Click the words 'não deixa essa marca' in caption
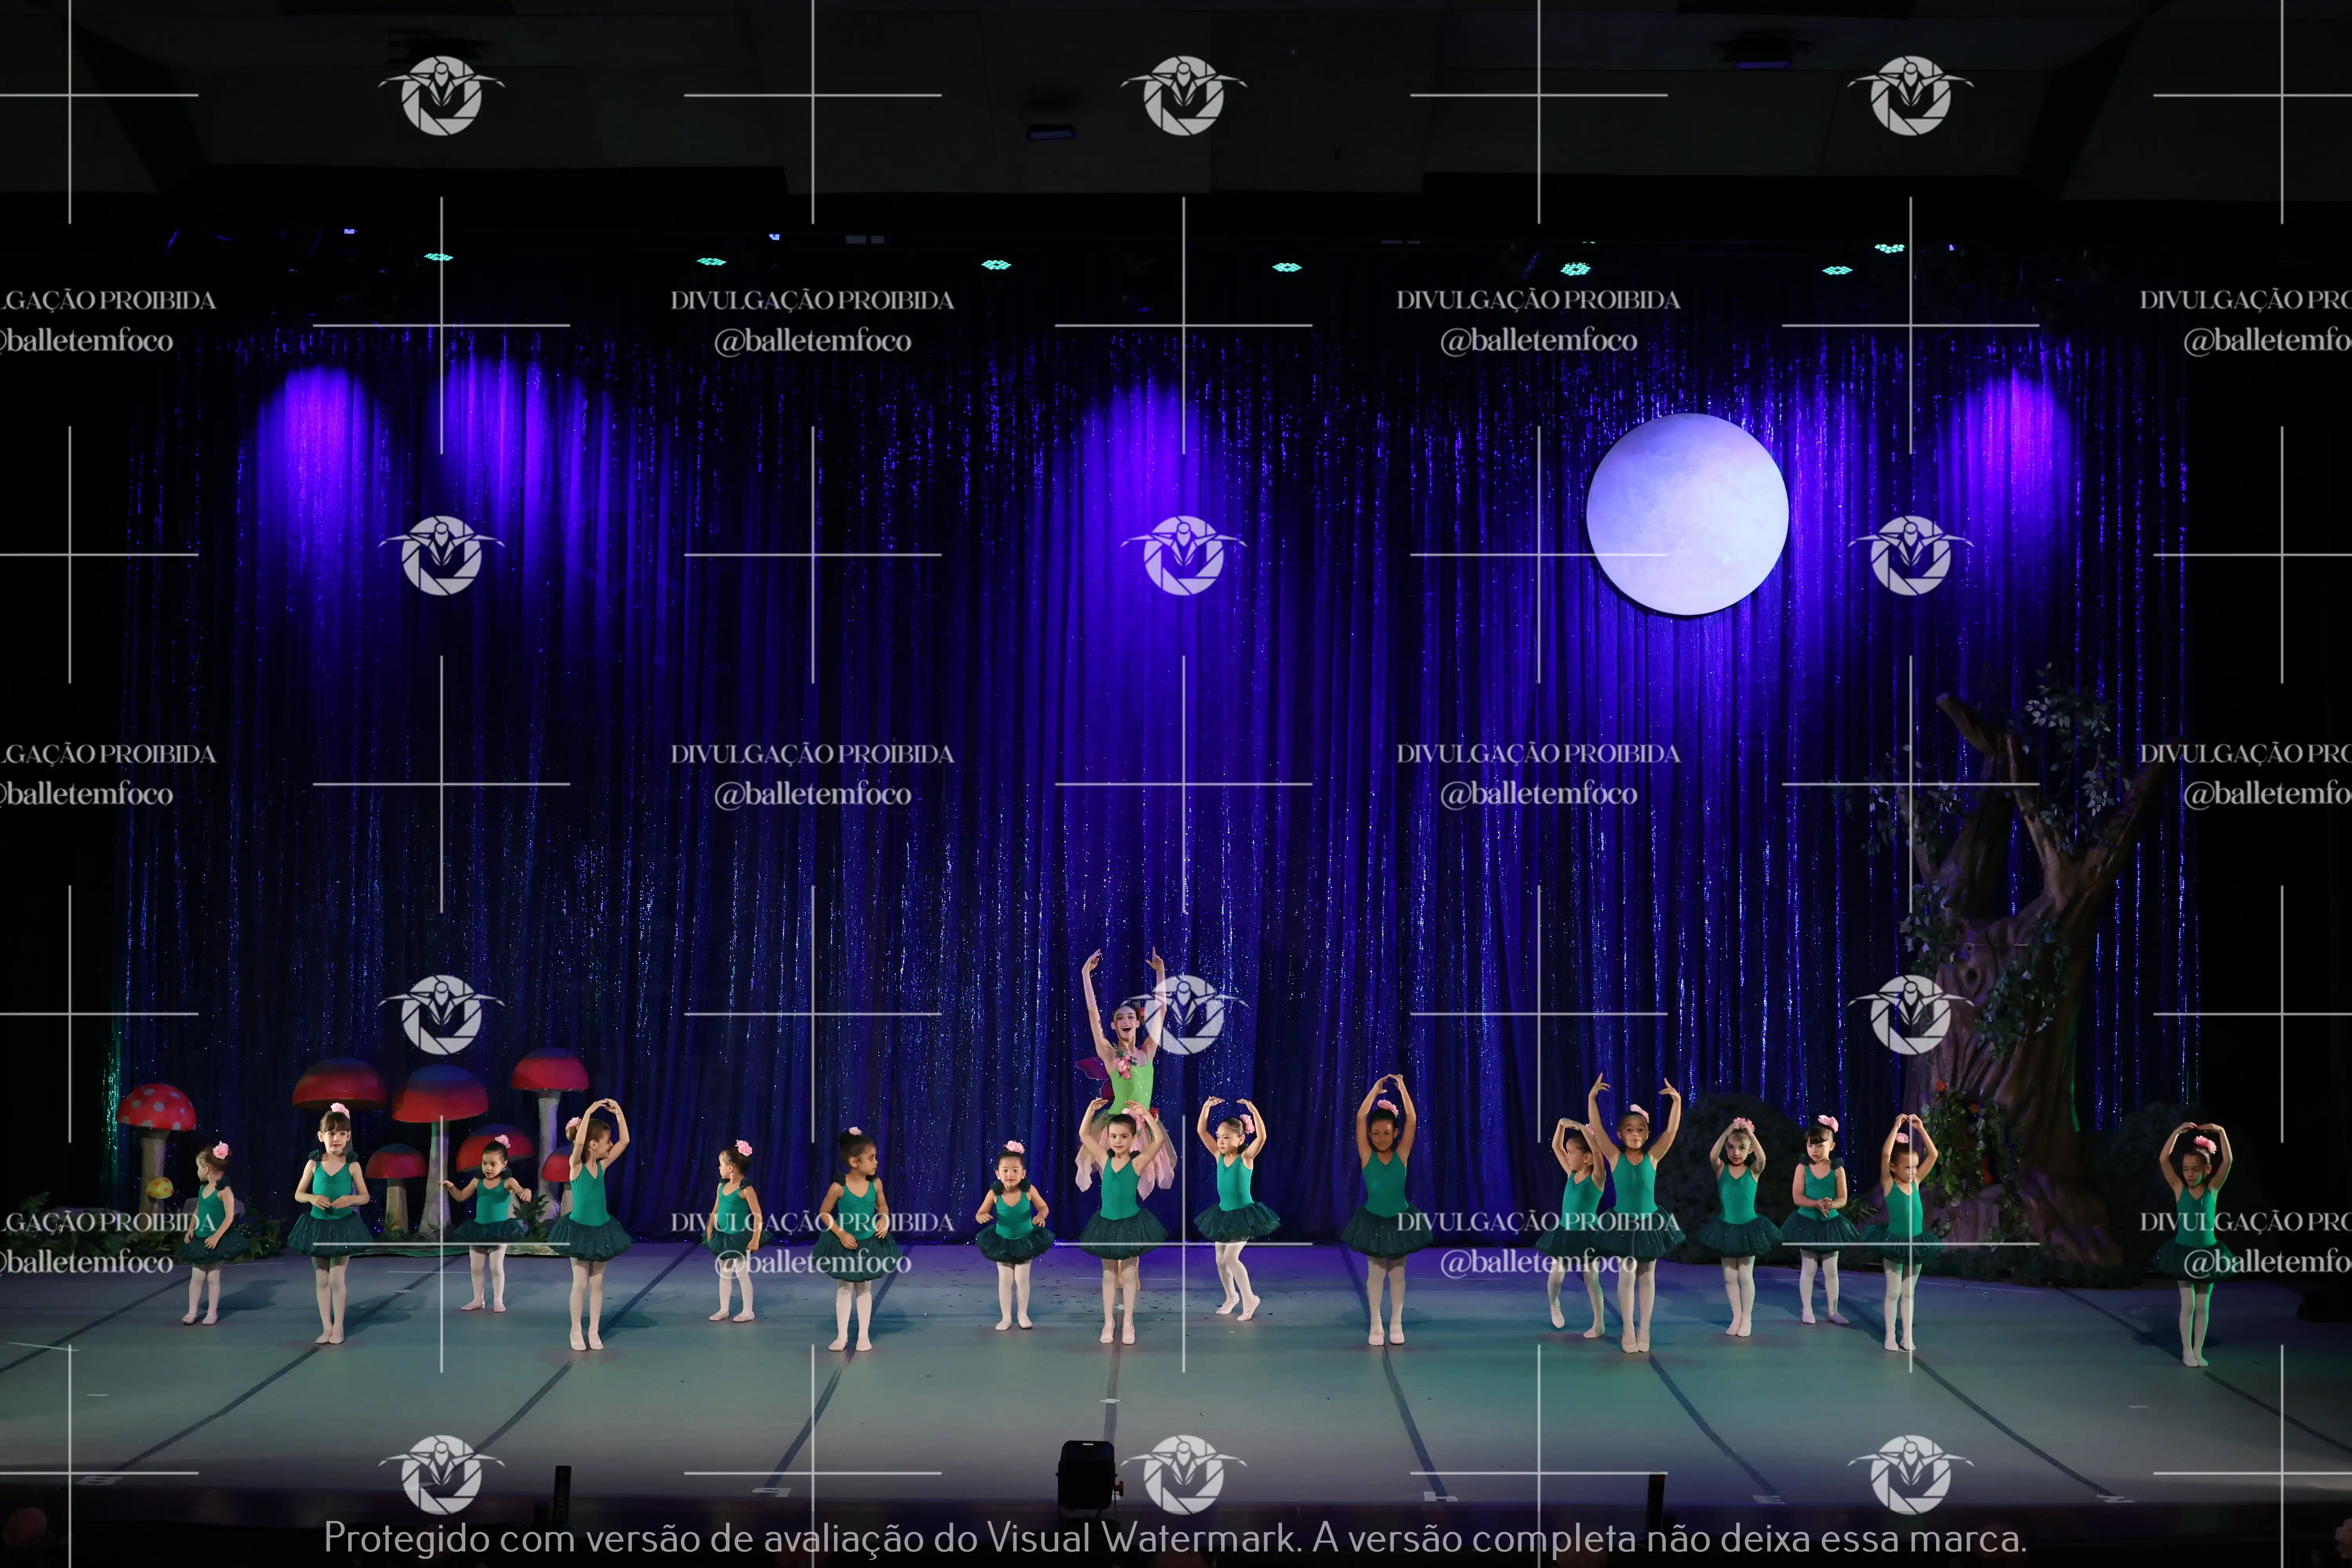Image resolution: width=2352 pixels, height=1568 pixels. click(x=1835, y=1538)
